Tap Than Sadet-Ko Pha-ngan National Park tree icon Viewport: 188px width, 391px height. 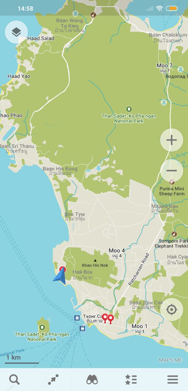129,109
